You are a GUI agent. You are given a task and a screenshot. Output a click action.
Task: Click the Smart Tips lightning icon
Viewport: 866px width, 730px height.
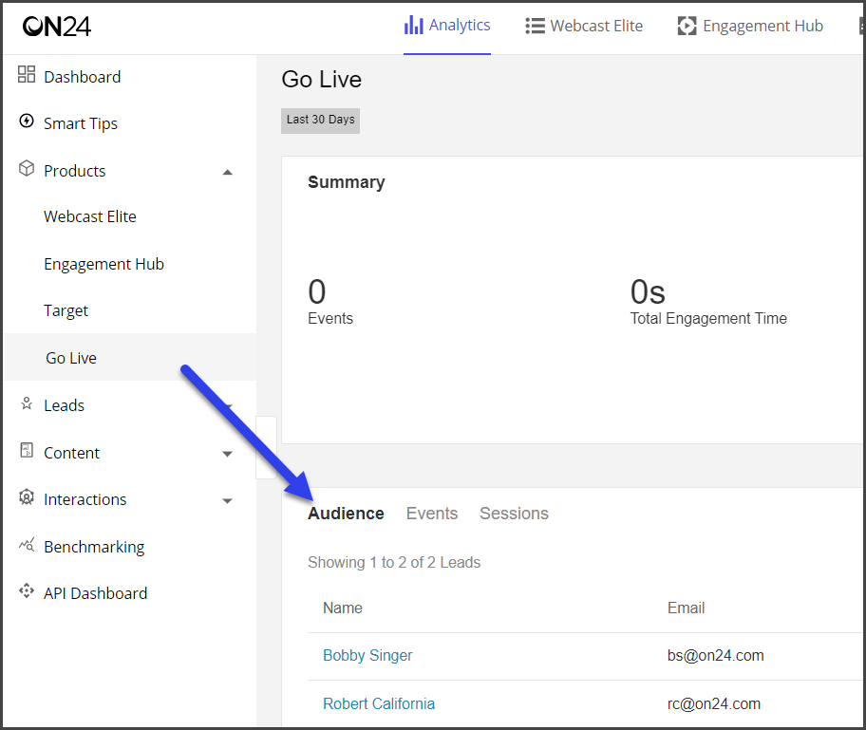27,121
